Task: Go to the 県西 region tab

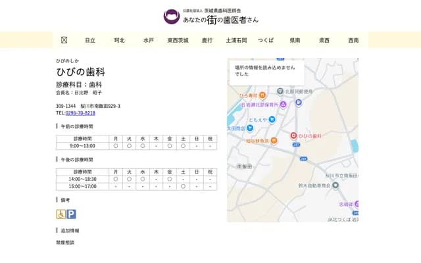Action: [324, 40]
